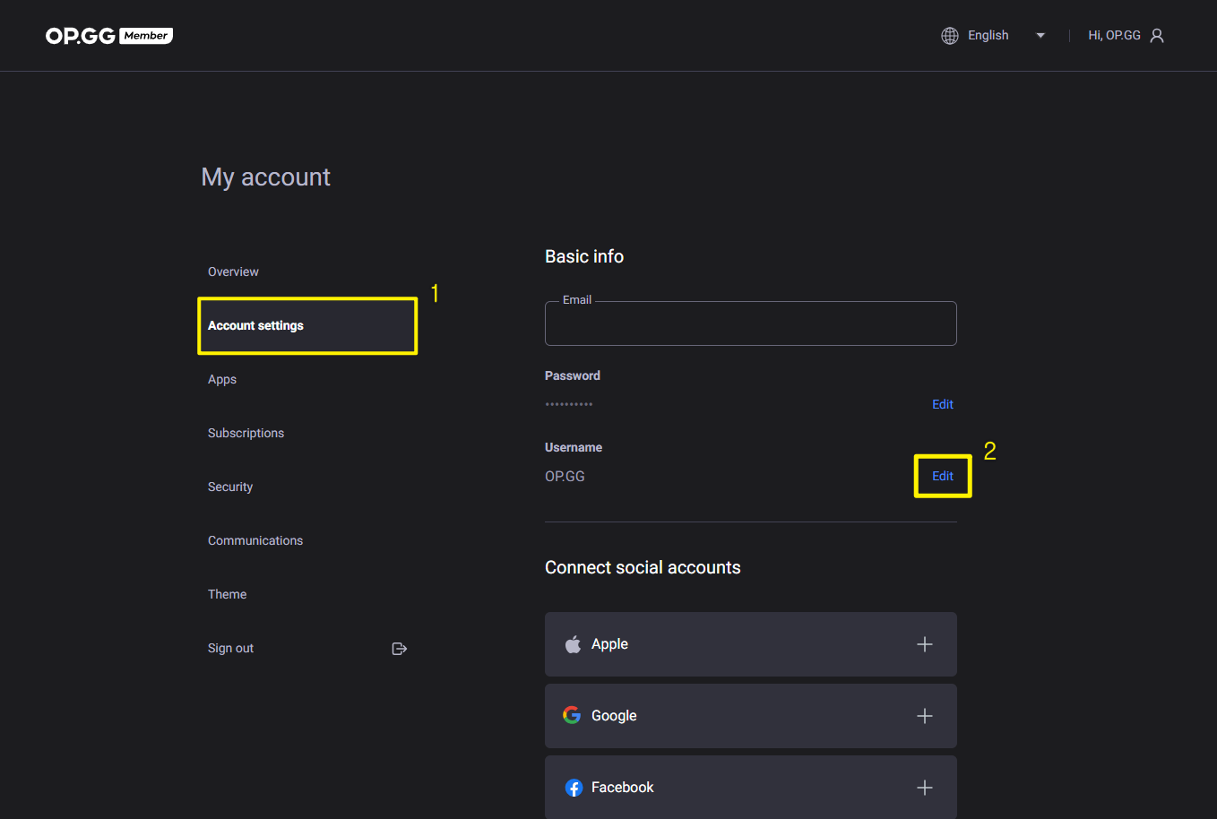Click plus icon to connect Apple

(x=925, y=644)
